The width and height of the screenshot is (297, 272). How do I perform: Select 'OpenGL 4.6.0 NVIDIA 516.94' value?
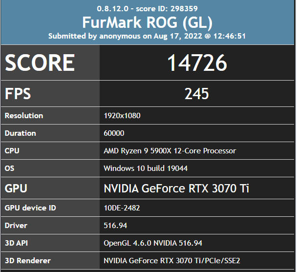pos(153,243)
